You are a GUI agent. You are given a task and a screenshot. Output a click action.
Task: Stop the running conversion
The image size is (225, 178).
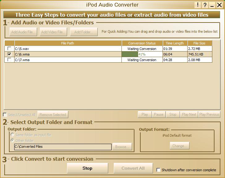pyautogui.click(x=87, y=168)
